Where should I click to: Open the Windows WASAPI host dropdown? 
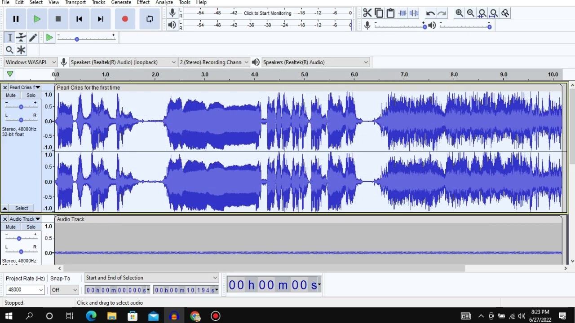[31, 62]
